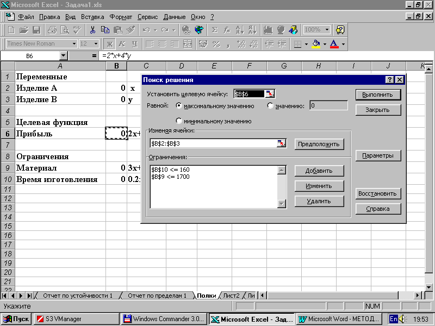
Task: Click the Sort Ascending icon
Action: click(240, 30)
